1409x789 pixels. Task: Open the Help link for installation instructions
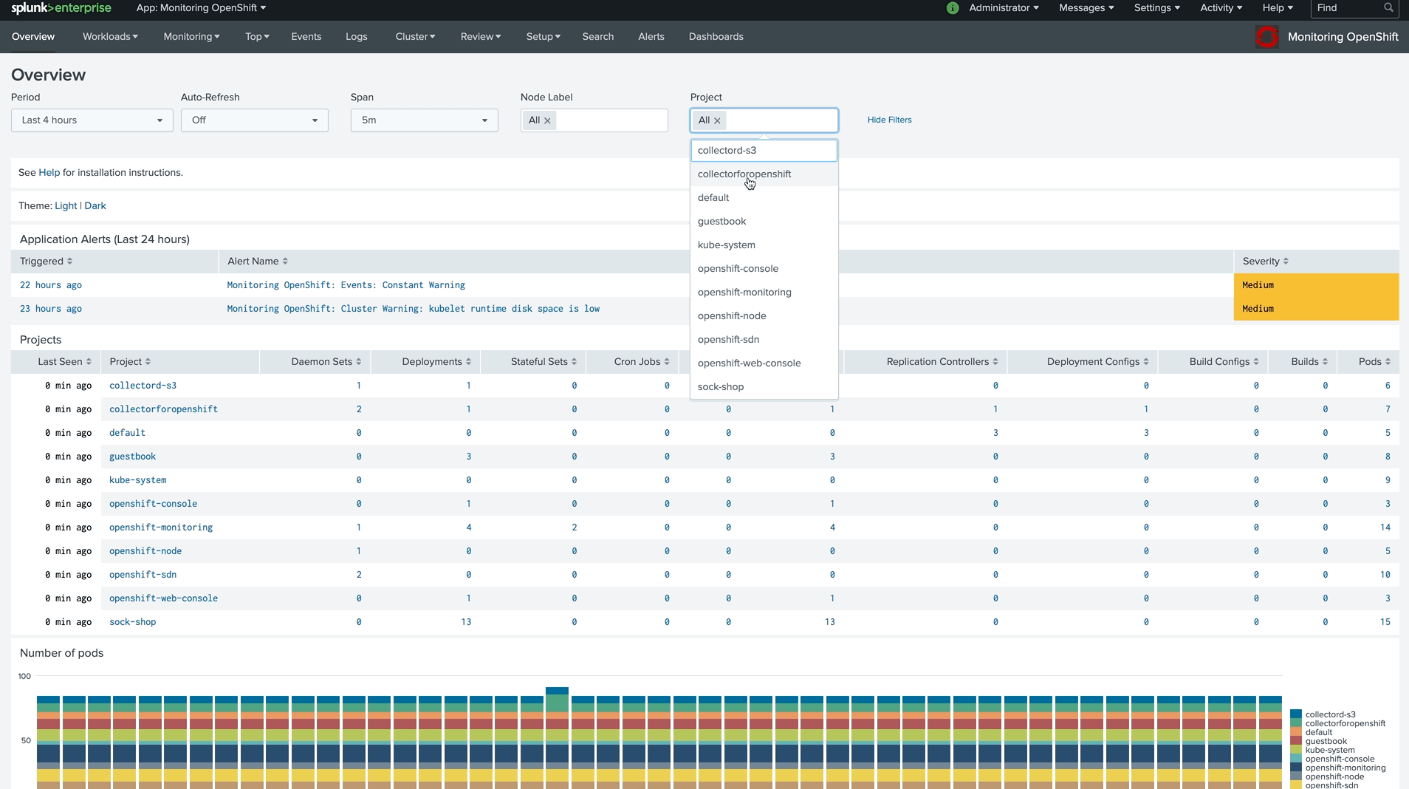pyautogui.click(x=49, y=173)
